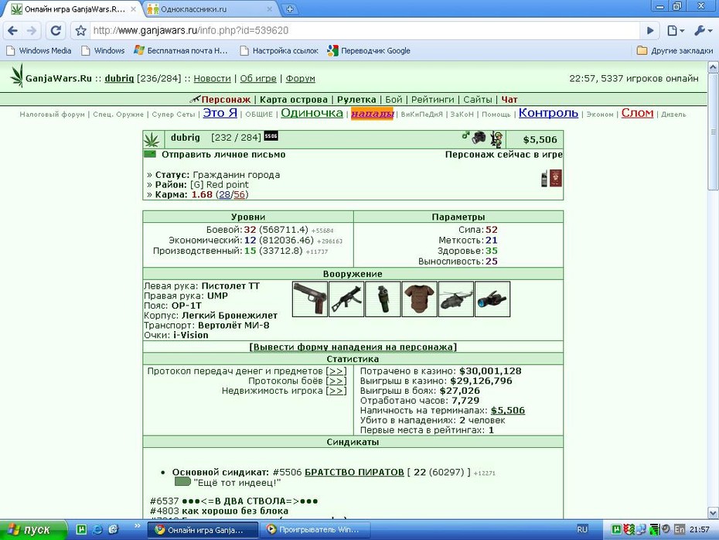Open the Форум link in the header
Viewport: 719px width, 540px height.
[x=300, y=78]
